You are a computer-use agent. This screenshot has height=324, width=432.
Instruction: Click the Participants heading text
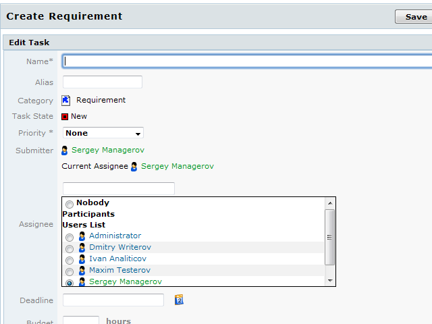(x=88, y=214)
